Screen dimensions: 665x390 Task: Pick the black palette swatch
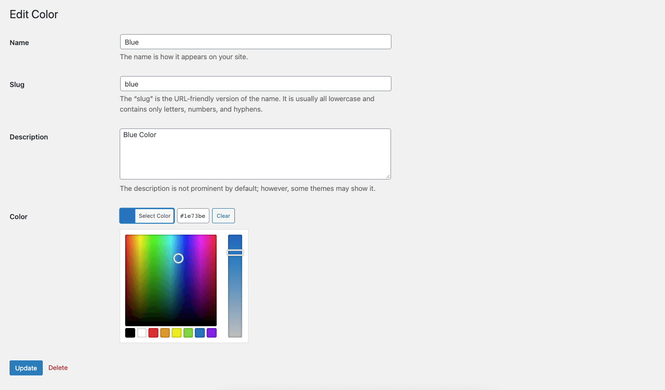(130, 333)
